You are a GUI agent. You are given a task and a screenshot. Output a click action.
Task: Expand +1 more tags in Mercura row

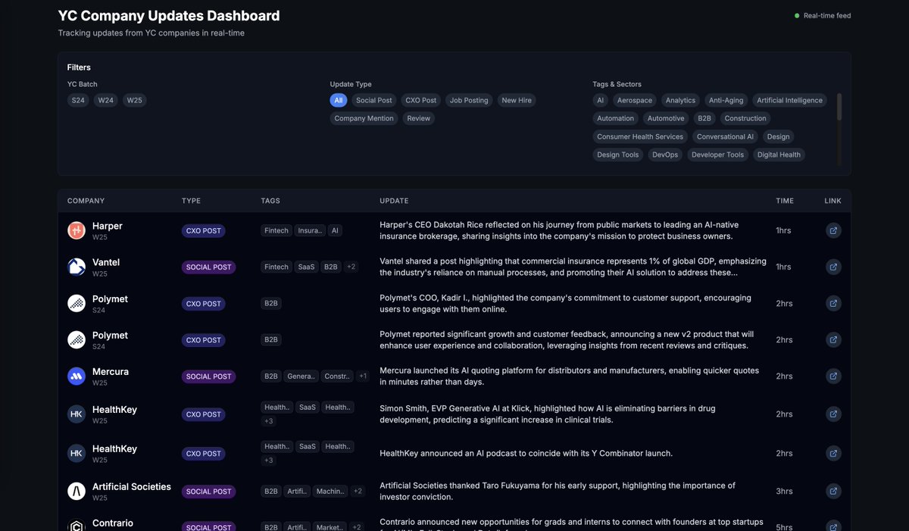tap(363, 376)
